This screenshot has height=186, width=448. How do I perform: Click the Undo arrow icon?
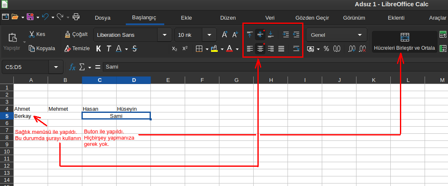(45, 17)
